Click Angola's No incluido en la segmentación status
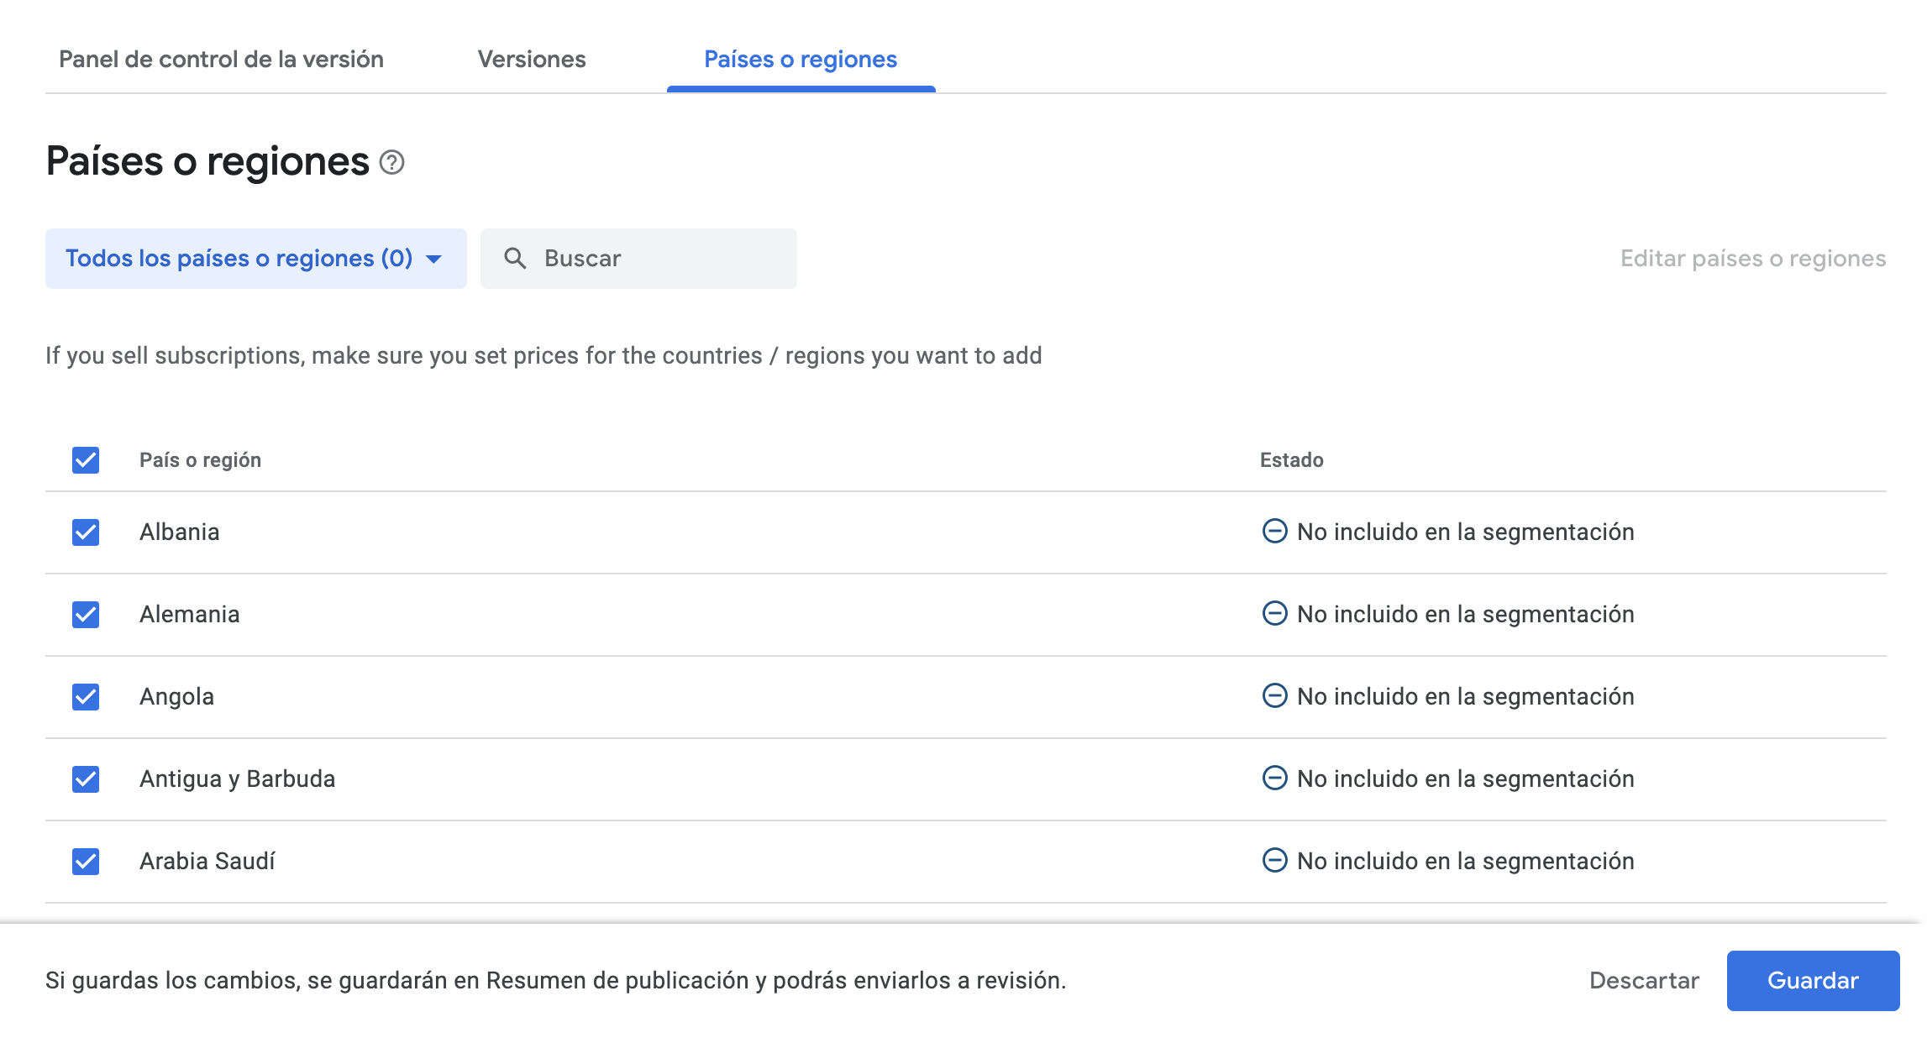Screen dimensions: 1927x1038 pyautogui.click(x=1466, y=697)
